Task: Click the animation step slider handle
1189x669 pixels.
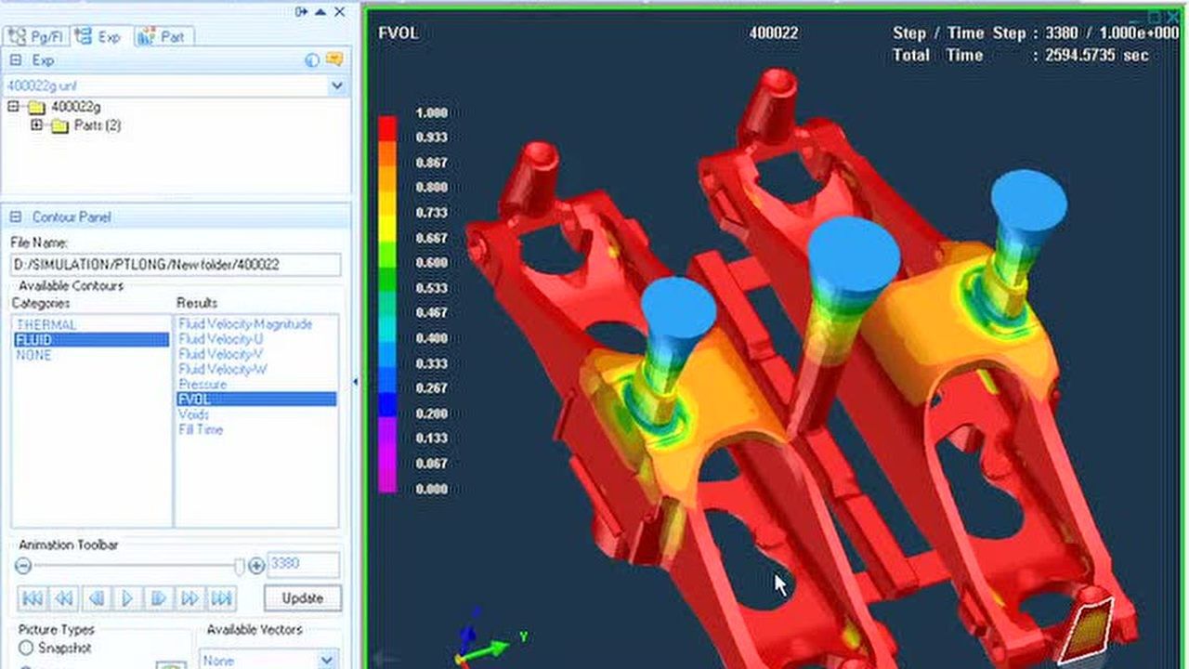Action: point(240,566)
